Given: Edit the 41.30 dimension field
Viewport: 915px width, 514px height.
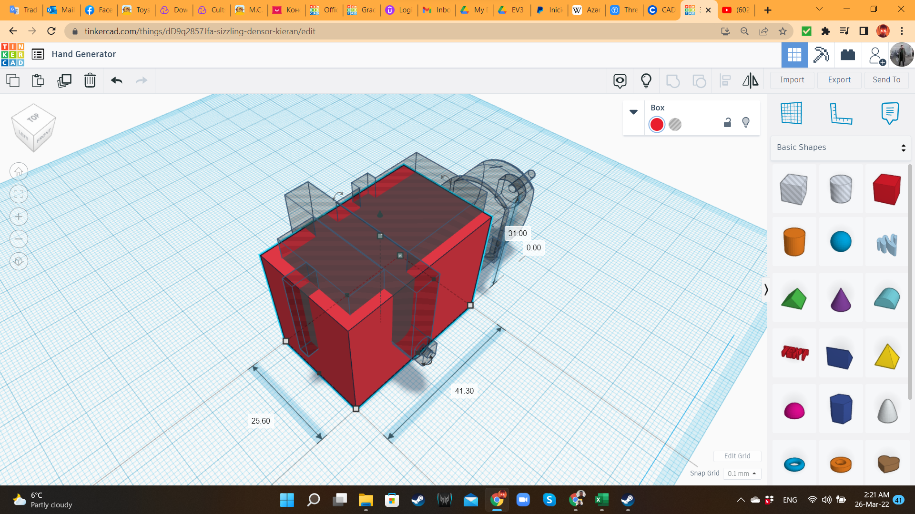Looking at the screenshot, I should pyautogui.click(x=464, y=391).
